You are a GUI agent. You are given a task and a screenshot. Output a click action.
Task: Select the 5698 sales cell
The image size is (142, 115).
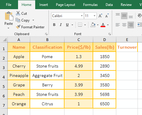tap(104, 94)
